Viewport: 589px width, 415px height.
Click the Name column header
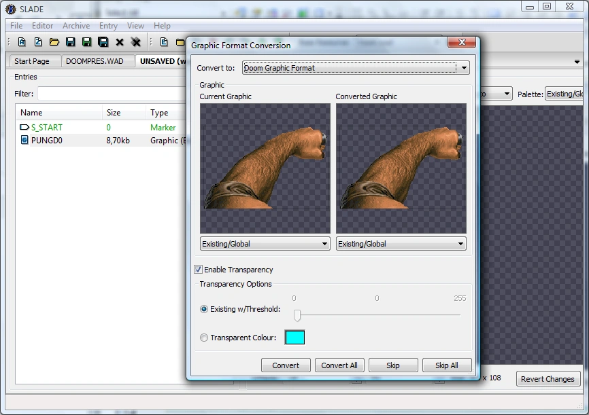[x=59, y=113]
